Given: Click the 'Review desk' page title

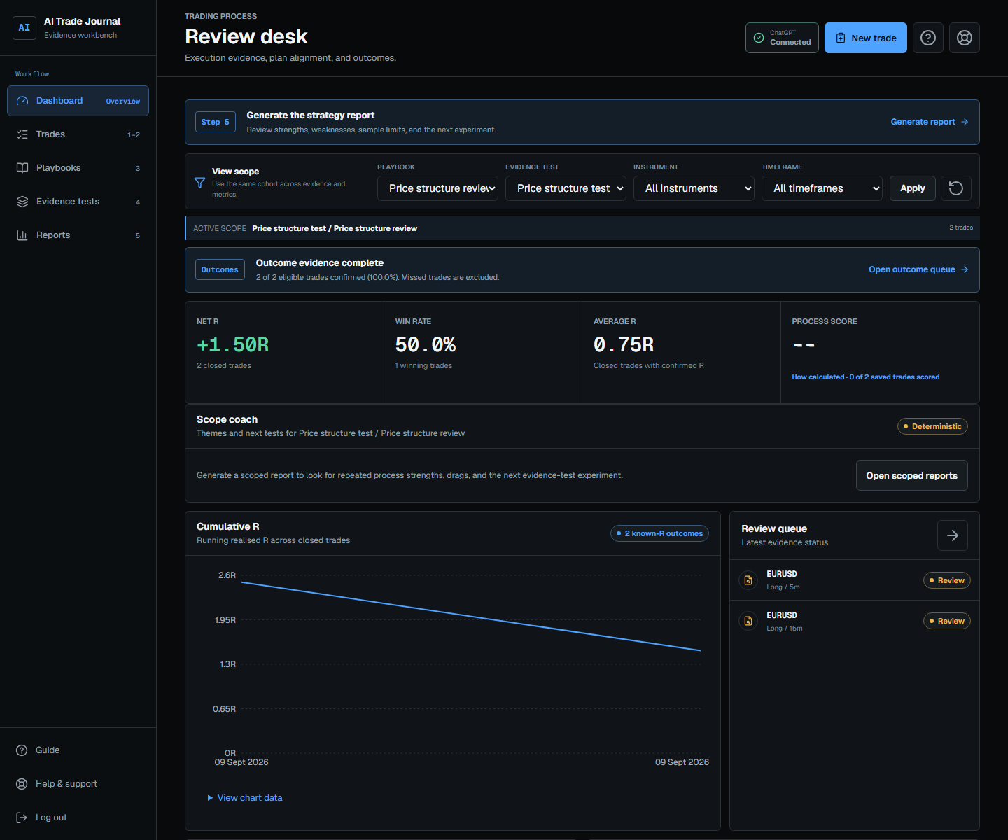Looking at the screenshot, I should (x=246, y=36).
